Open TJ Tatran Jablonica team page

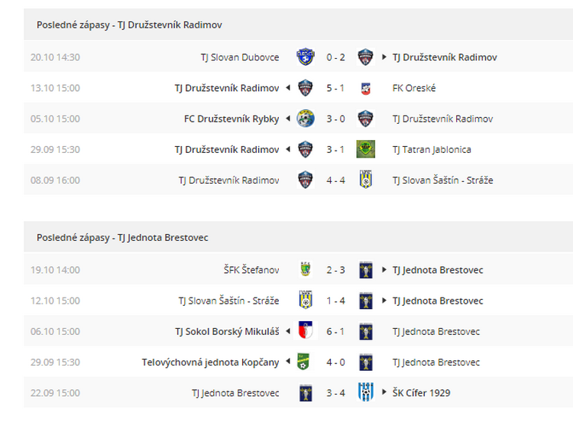coord(432,150)
